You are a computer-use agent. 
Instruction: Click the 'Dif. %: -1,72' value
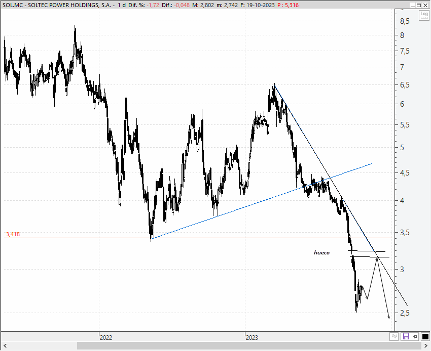click(143, 5)
